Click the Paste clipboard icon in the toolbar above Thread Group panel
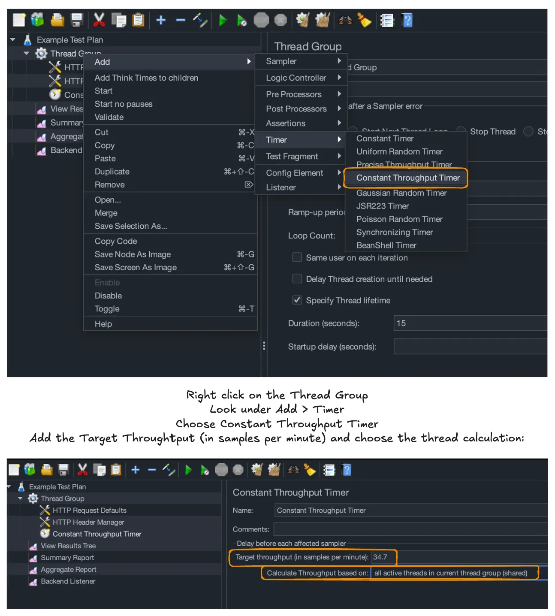 pos(138,20)
